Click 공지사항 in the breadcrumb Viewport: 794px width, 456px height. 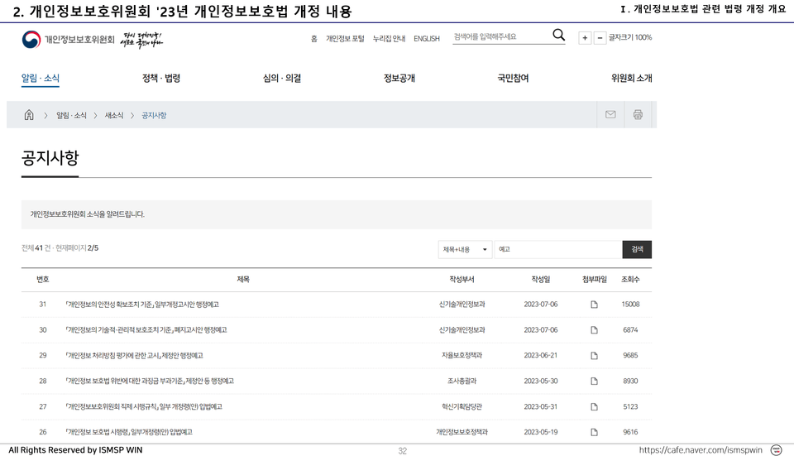tap(154, 116)
